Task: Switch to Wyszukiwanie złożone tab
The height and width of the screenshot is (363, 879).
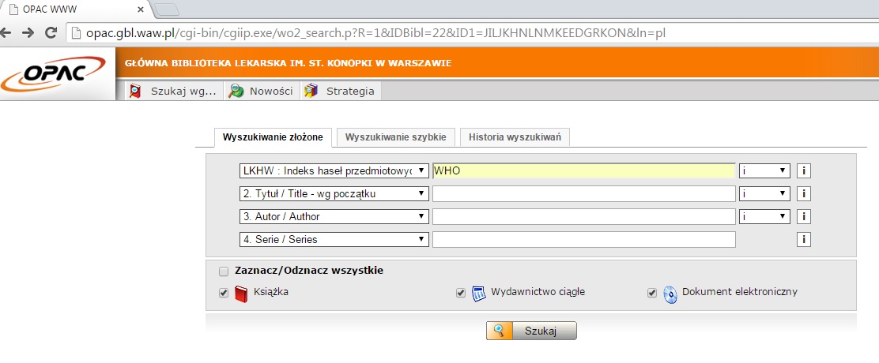Action: tap(273, 137)
